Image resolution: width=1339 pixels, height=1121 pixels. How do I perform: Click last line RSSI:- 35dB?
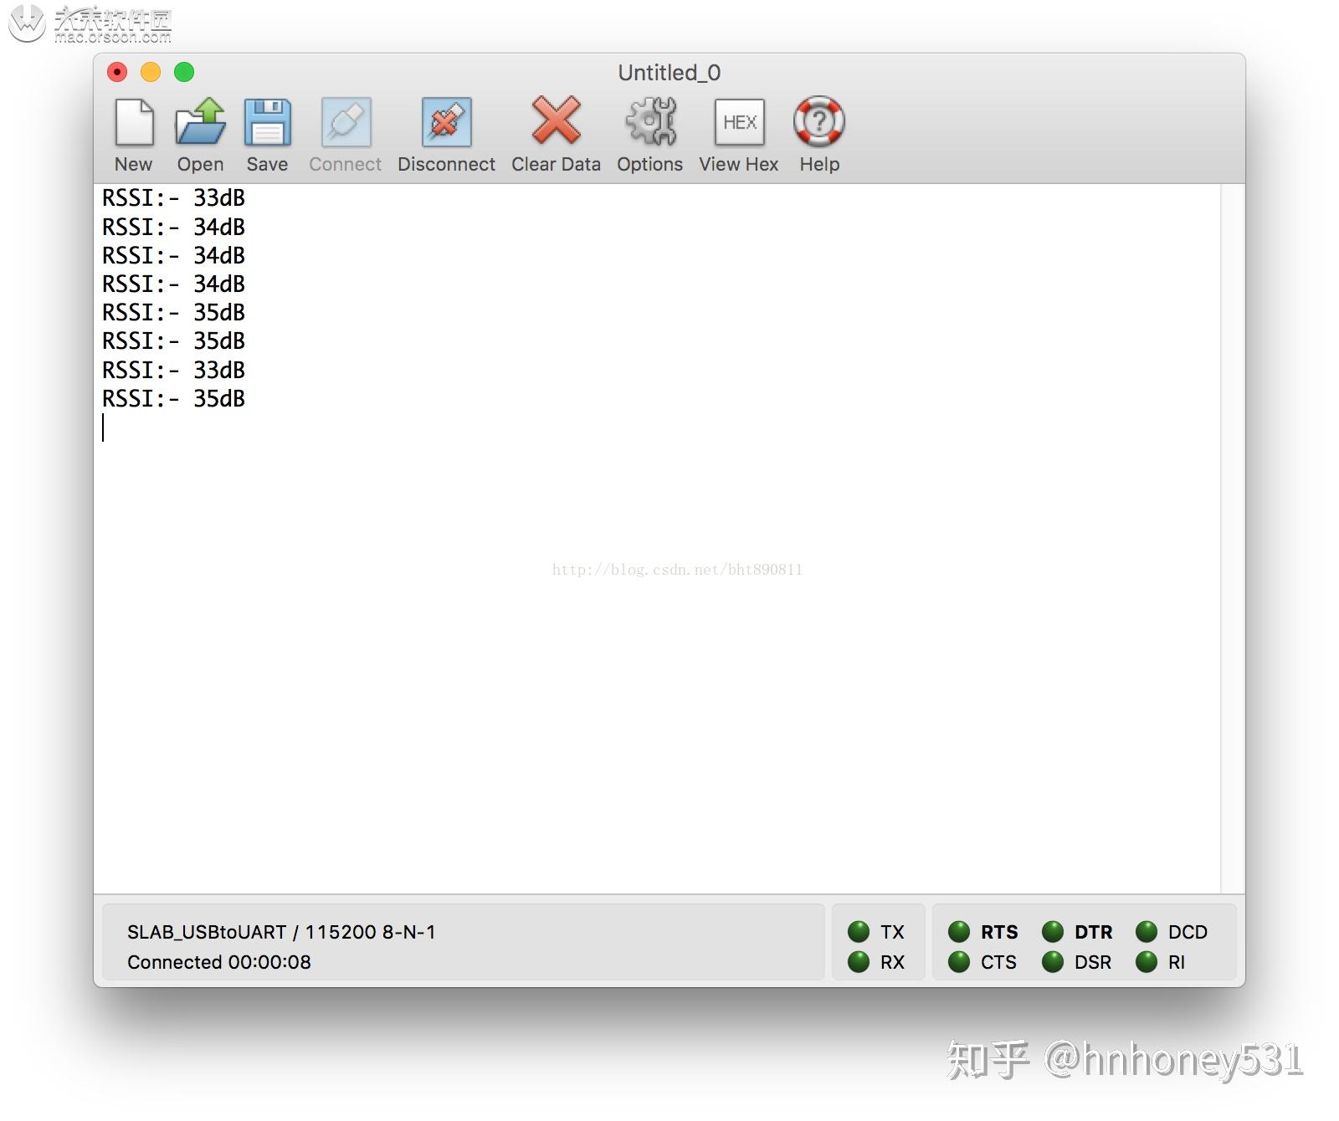click(174, 399)
